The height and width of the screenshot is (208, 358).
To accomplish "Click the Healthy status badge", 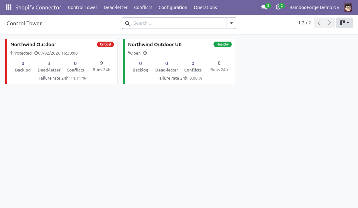I will tap(222, 44).
